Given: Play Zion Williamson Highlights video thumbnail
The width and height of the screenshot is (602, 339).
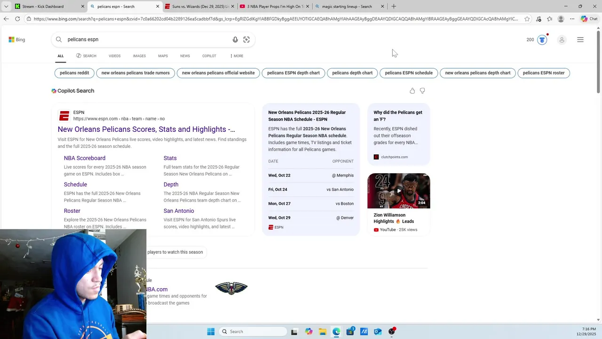Looking at the screenshot, I should coord(399,191).
